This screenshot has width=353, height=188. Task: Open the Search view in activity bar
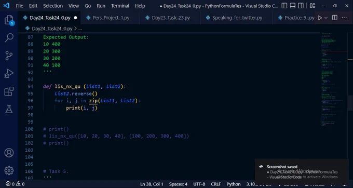coord(9,37)
